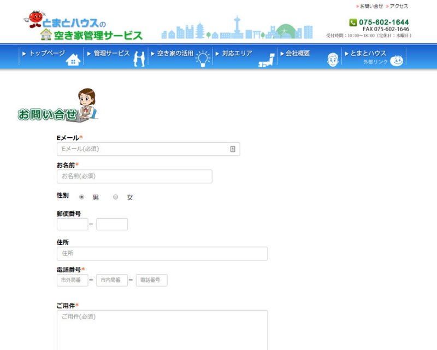Click the smiley tomato icon beside とまとハウス

click(397, 60)
